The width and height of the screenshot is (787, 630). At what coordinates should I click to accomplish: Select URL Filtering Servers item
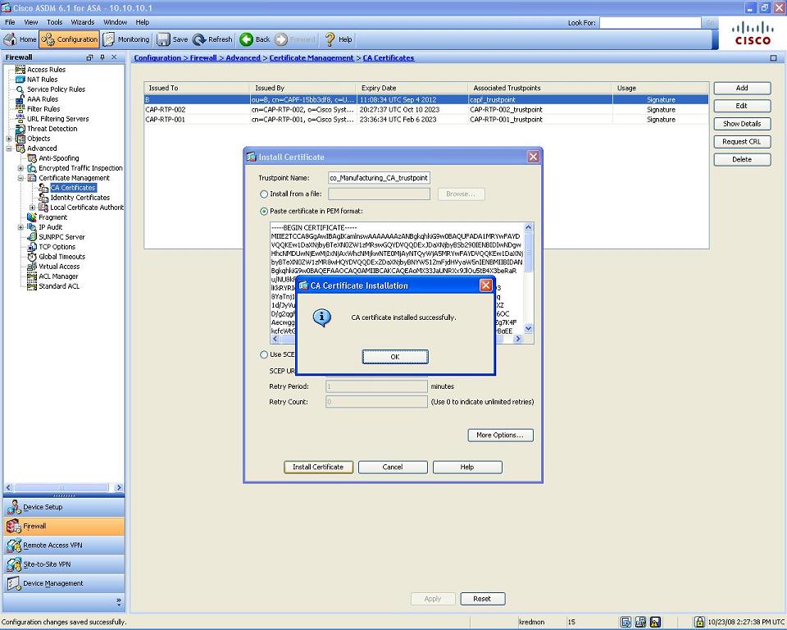click(57, 119)
